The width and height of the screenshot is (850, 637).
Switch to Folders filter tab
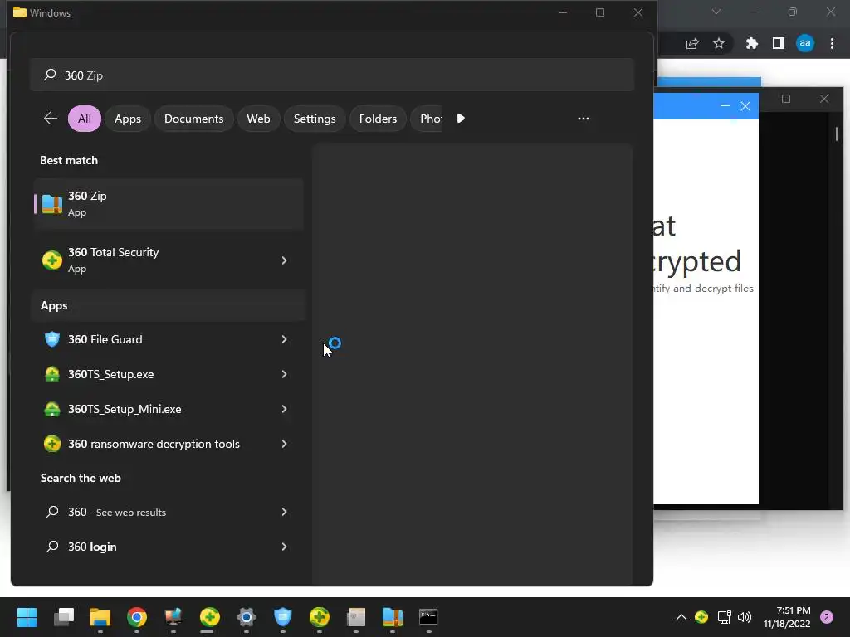click(x=378, y=119)
